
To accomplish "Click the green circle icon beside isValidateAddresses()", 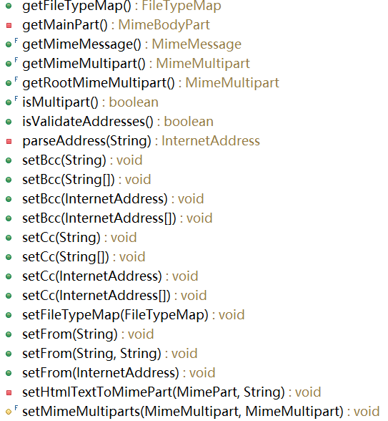I will point(9,122).
